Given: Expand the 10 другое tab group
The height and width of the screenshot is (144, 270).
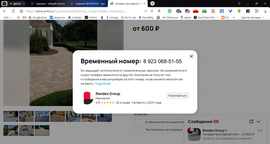Looking at the screenshot, I should point(17,4).
